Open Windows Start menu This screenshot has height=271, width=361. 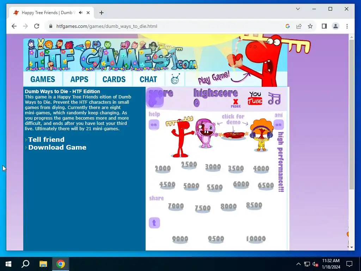(8, 264)
